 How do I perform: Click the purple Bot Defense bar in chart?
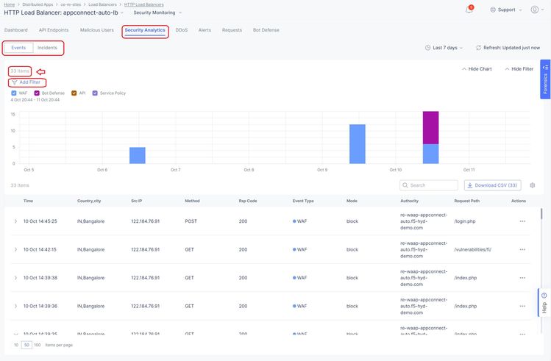tap(430, 127)
